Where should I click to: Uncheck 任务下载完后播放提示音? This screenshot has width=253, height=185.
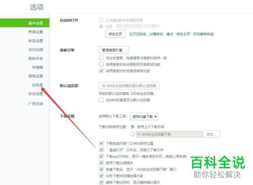point(101,176)
